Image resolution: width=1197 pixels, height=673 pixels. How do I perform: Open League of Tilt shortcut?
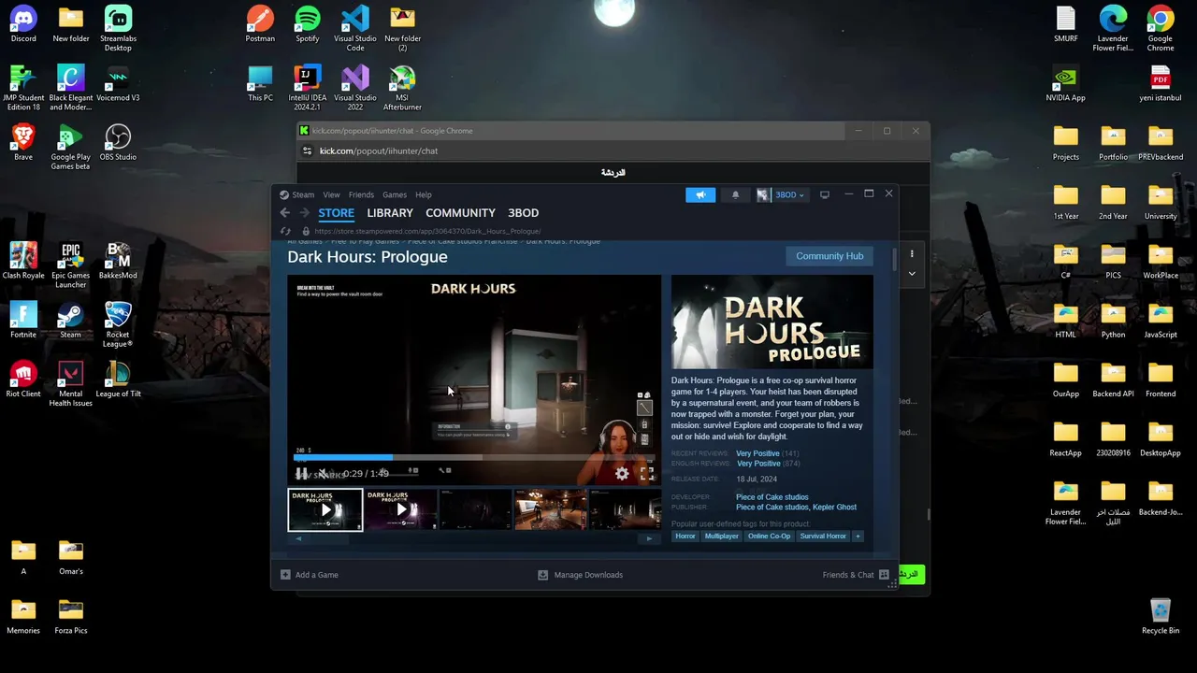click(x=118, y=379)
